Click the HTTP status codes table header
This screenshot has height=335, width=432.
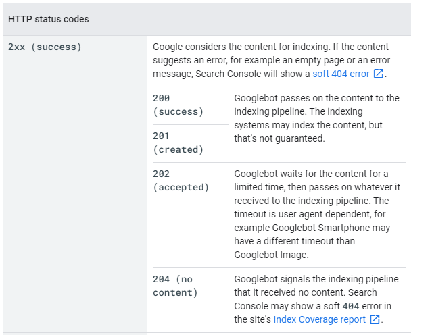coord(49,19)
